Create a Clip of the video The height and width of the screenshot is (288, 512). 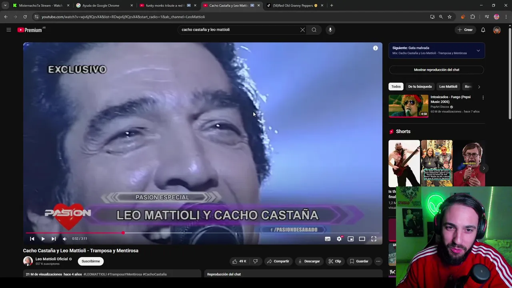[335, 261]
